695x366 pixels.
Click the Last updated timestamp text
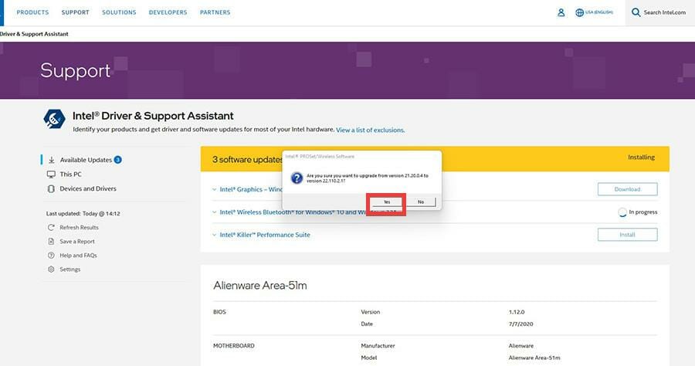coord(83,214)
